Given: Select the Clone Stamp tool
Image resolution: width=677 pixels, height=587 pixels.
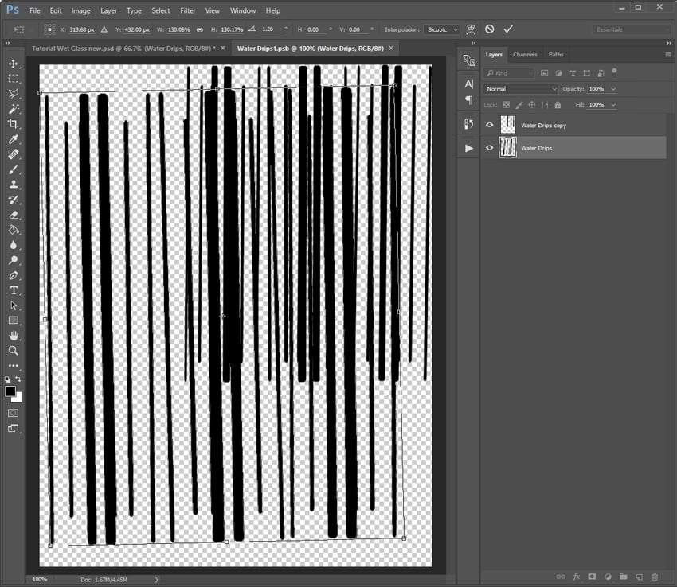Looking at the screenshot, I should [x=14, y=185].
